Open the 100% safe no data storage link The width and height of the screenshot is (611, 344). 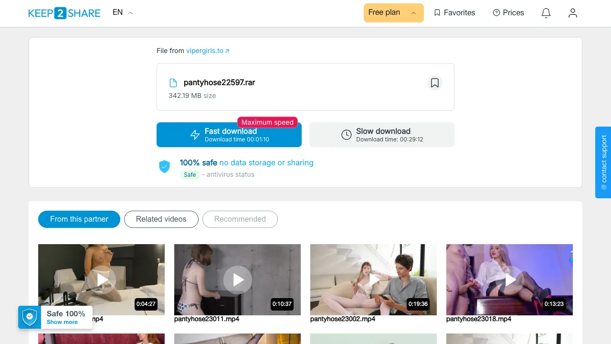(247, 162)
